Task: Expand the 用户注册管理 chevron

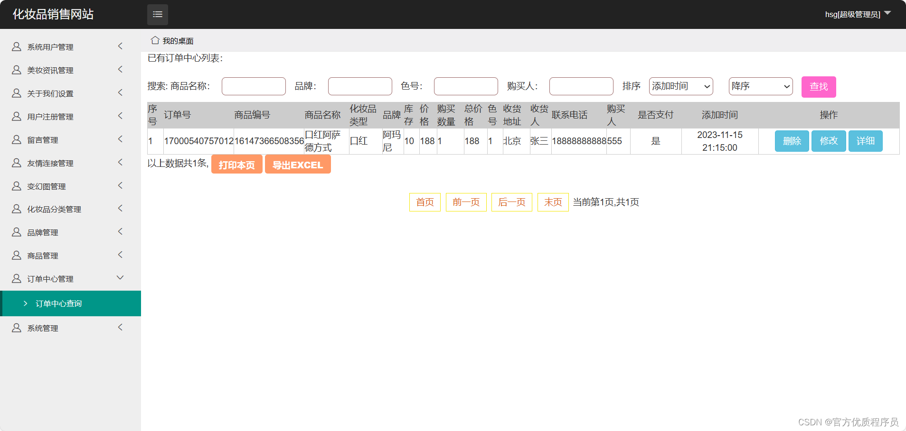Action: (x=120, y=116)
